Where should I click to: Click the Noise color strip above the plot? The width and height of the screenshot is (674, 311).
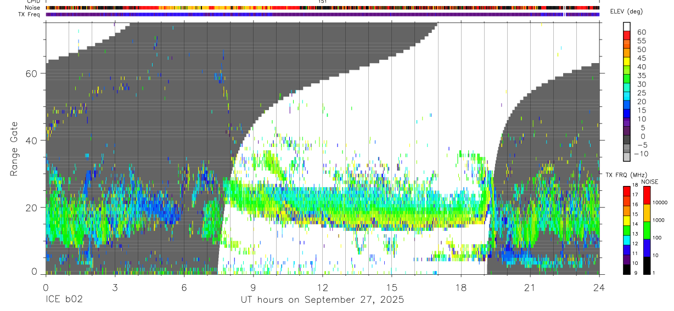point(323,8)
